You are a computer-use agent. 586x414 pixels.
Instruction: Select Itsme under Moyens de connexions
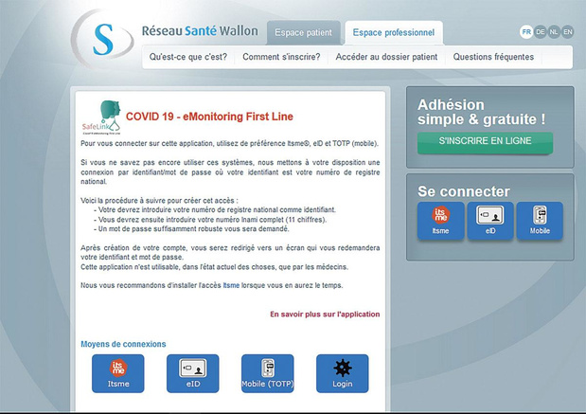[x=118, y=373]
